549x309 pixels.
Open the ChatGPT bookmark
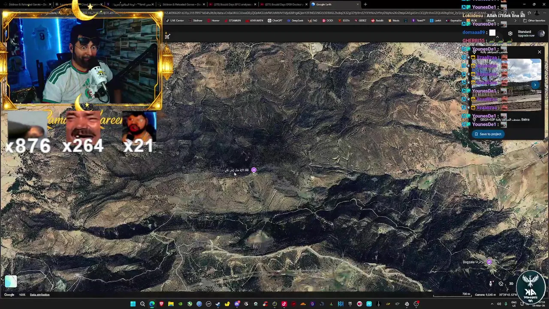click(275, 21)
